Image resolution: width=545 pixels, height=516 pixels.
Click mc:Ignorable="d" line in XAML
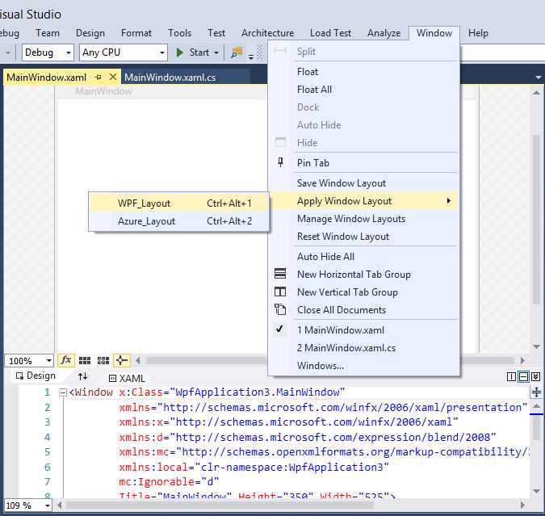click(169, 481)
